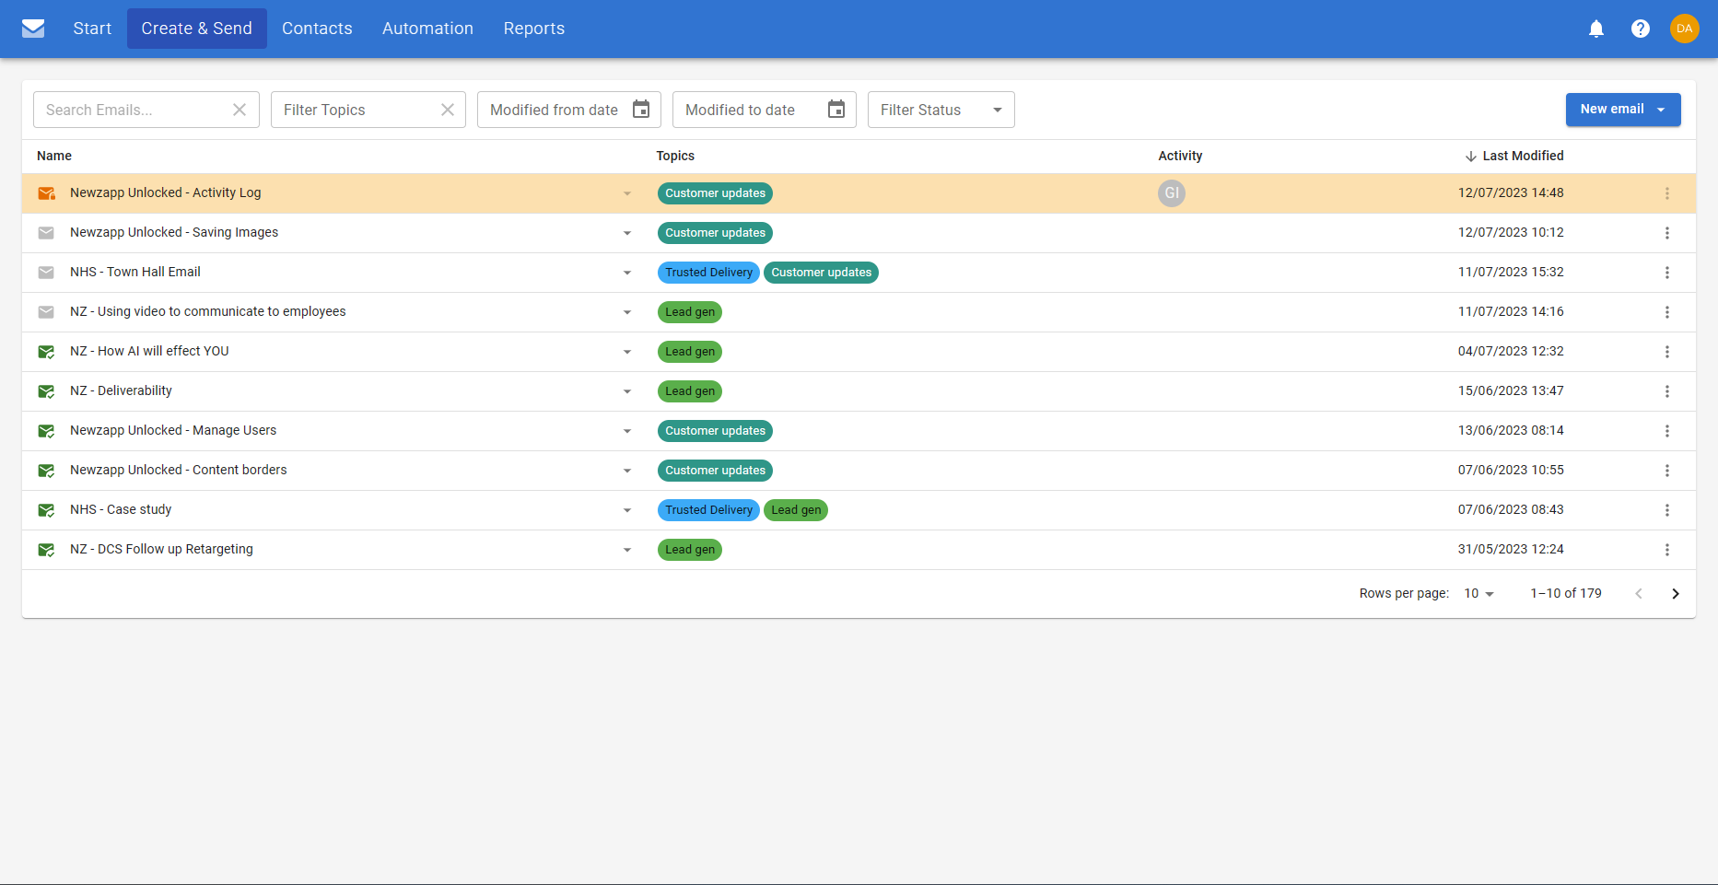Open the notifications bell icon

coord(1596,29)
